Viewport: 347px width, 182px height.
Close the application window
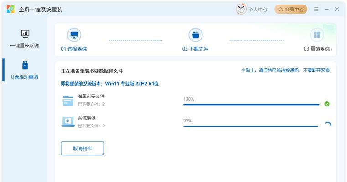pyautogui.click(x=337, y=9)
